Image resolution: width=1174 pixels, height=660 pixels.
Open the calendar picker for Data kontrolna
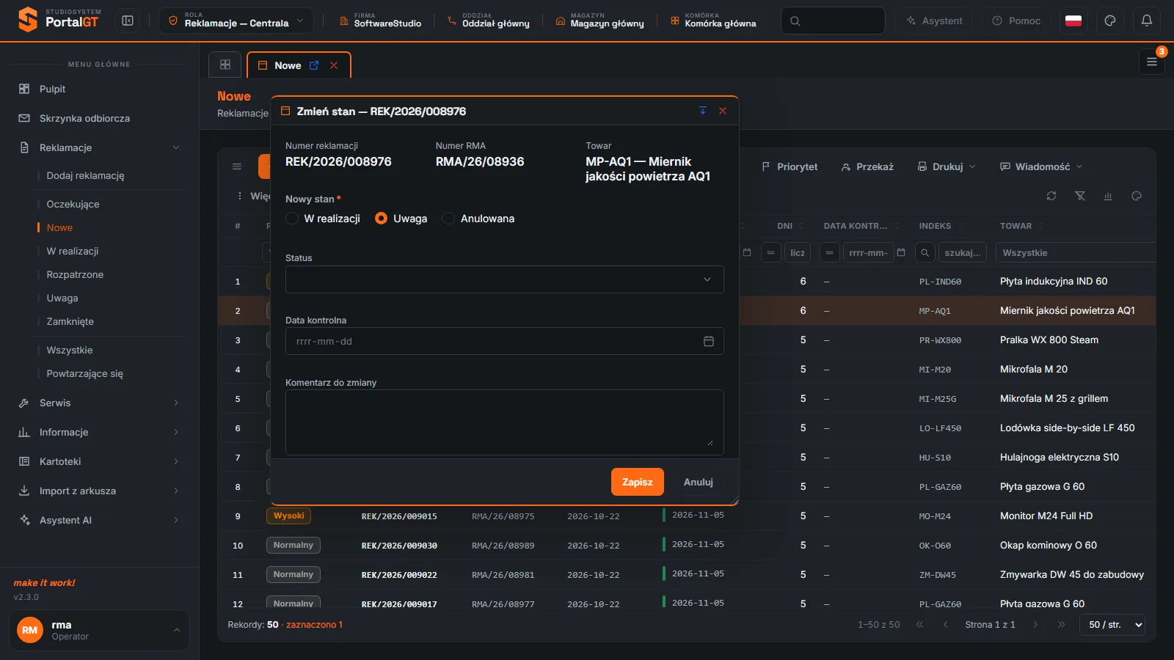709,341
